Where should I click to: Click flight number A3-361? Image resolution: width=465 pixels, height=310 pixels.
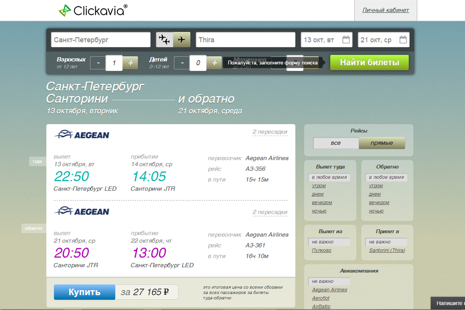tap(255, 245)
